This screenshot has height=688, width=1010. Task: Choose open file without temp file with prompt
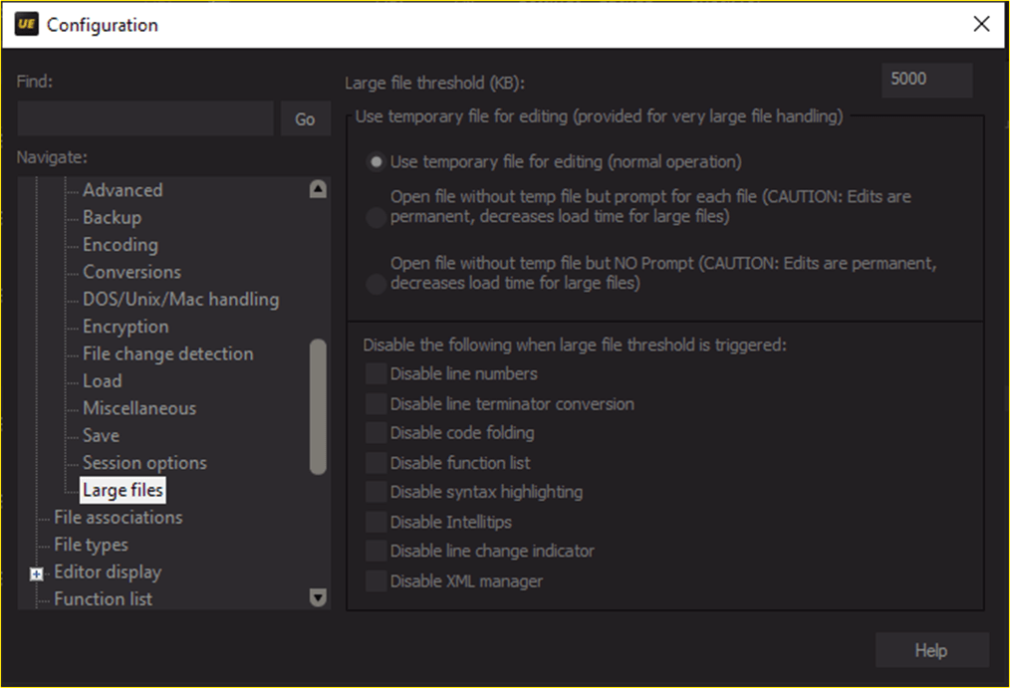coord(376,217)
